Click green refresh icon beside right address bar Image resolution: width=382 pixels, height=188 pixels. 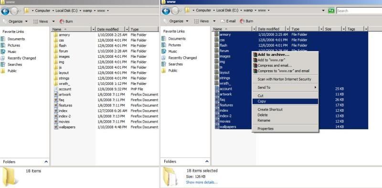point(331,10)
